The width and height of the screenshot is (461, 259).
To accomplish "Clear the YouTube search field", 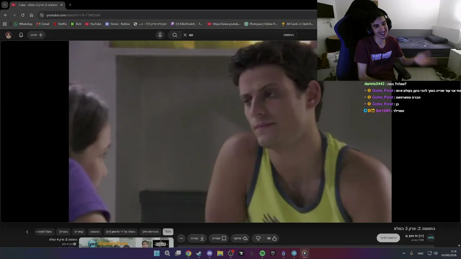I will (x=185, y=35).
